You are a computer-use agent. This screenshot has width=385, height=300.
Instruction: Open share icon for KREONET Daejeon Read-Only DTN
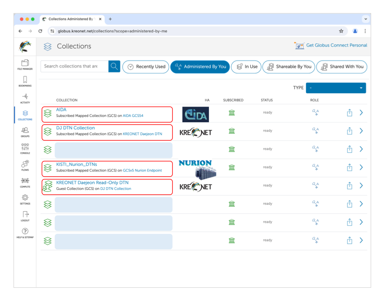(350, 186)
